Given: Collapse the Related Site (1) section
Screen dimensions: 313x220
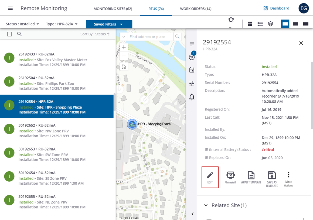Looking at the screenshot, I should (x=206, y=205).
